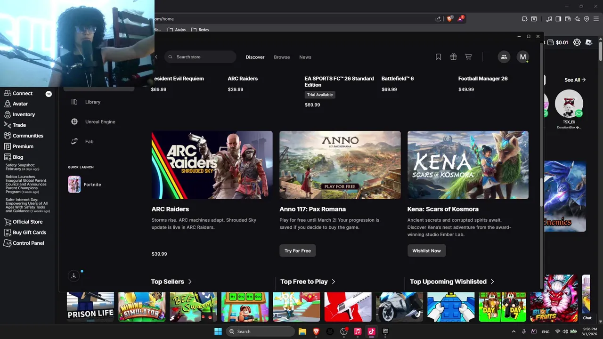
Task: Open Fab in Epic launcher sidebar
Action: point(89,141)
